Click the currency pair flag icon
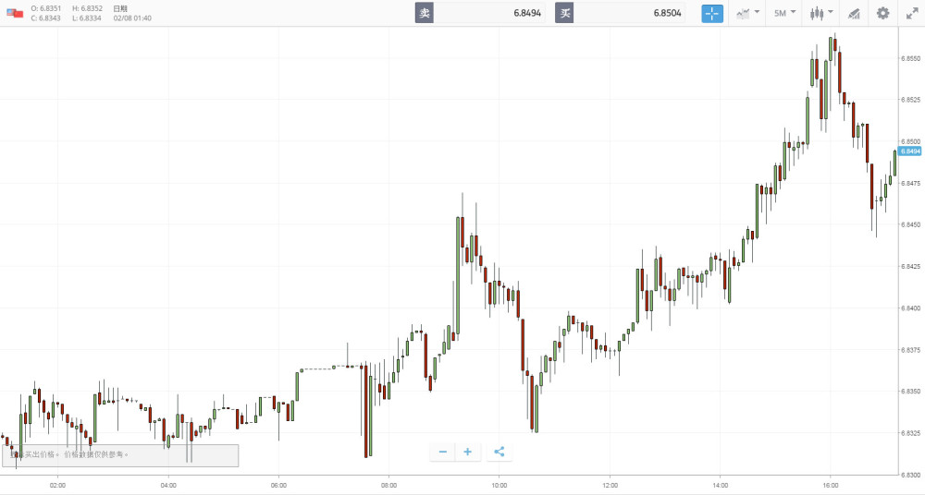The image size is (925, 495). point(14,13)
